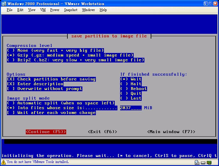Click the 'save partition to image file' title
The width and height of the screenshot is (219, 166).
click(x=109, y=36)
